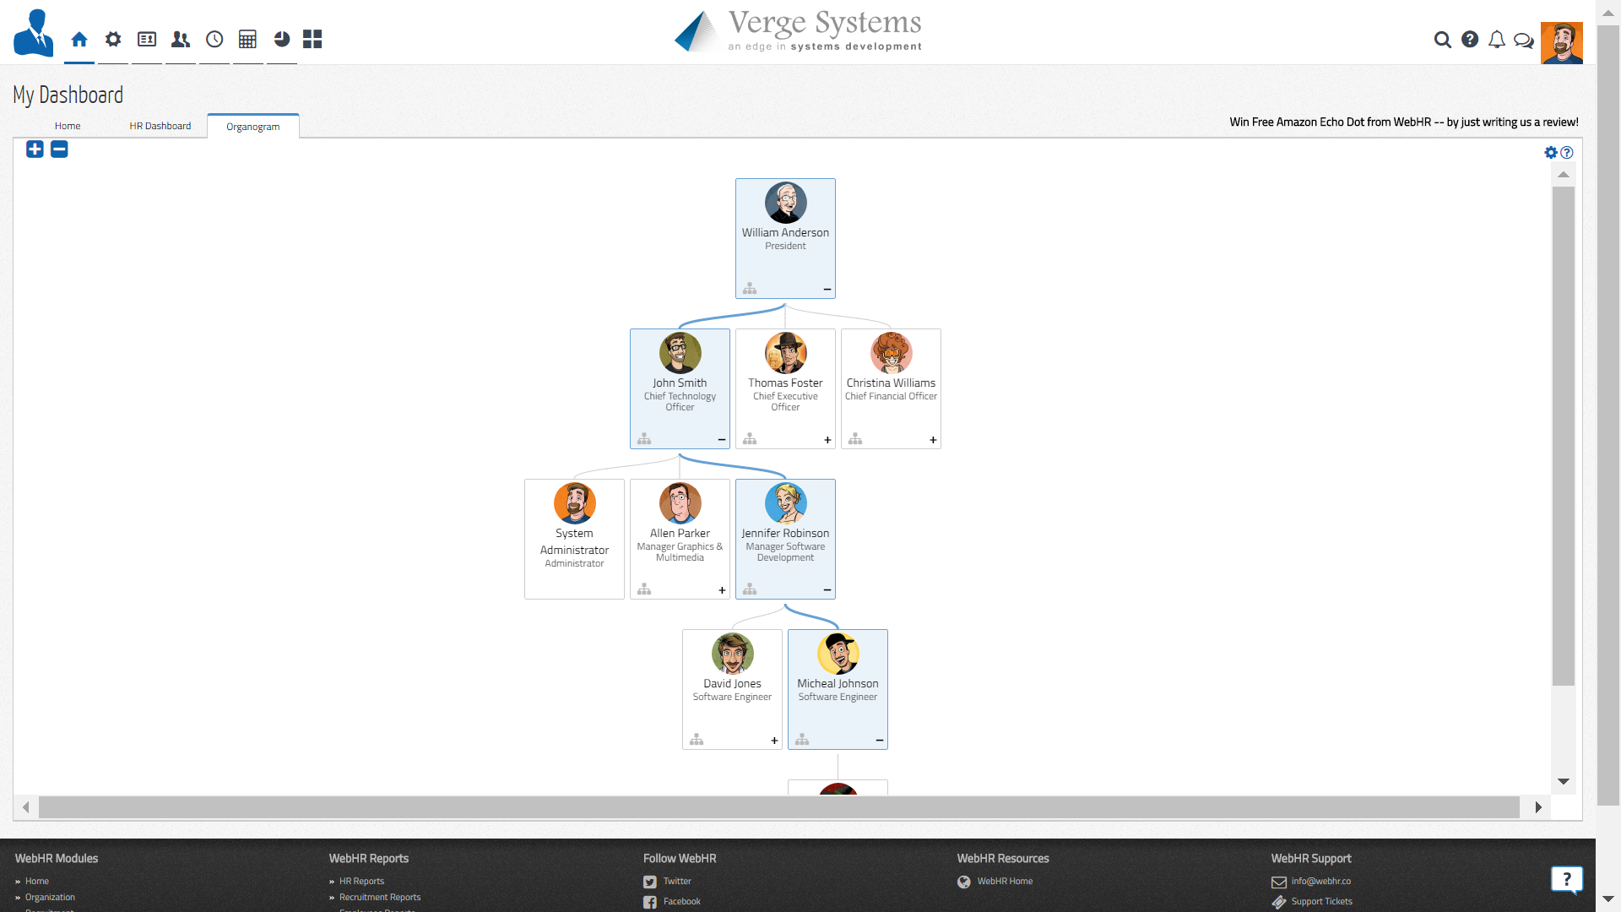Open the Recruitment Reports footer link
Image resolution: width=1621 pixels, height=912 pixels.
click(x=380, y=897)
